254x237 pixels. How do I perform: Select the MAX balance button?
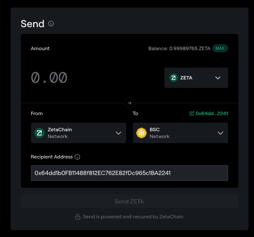[x=220, y=48]
